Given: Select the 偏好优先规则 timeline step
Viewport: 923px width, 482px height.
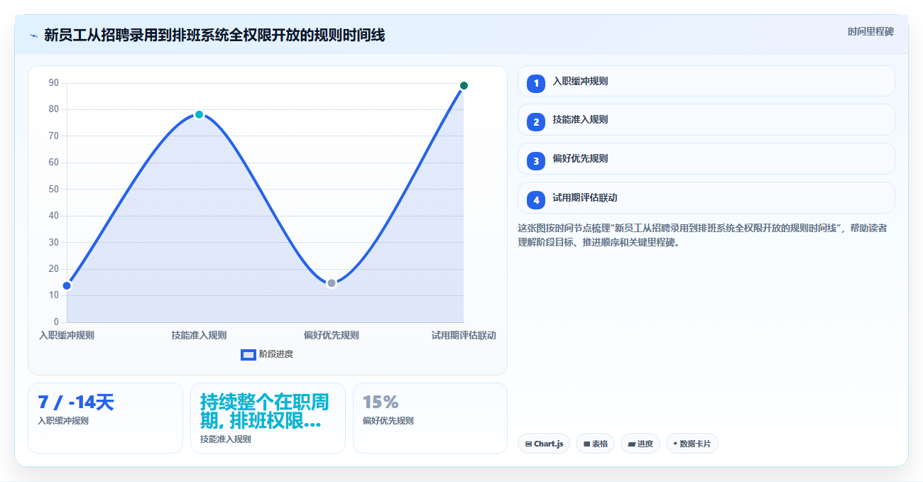Looking at the screenshot, I should (706, 158).
